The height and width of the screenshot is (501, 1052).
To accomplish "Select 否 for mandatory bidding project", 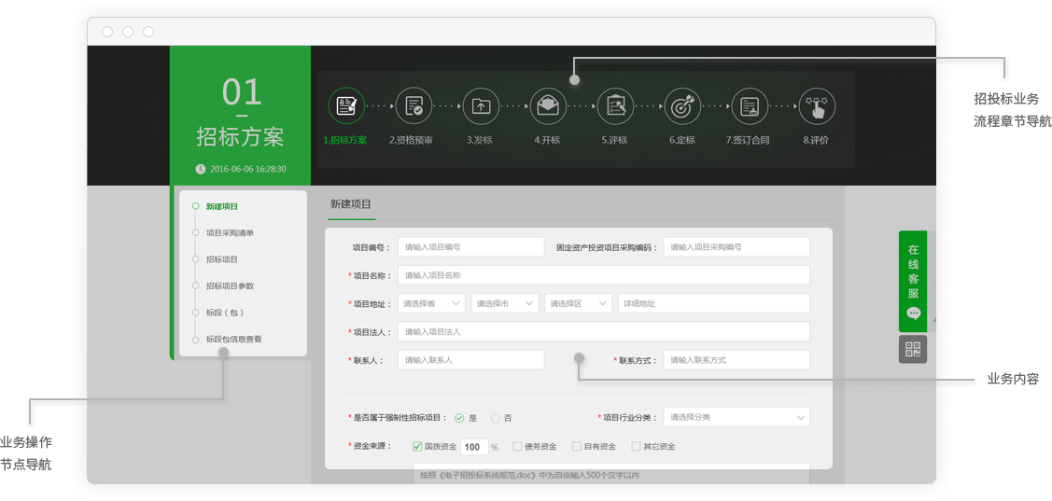I will click(x=496, y=418).
